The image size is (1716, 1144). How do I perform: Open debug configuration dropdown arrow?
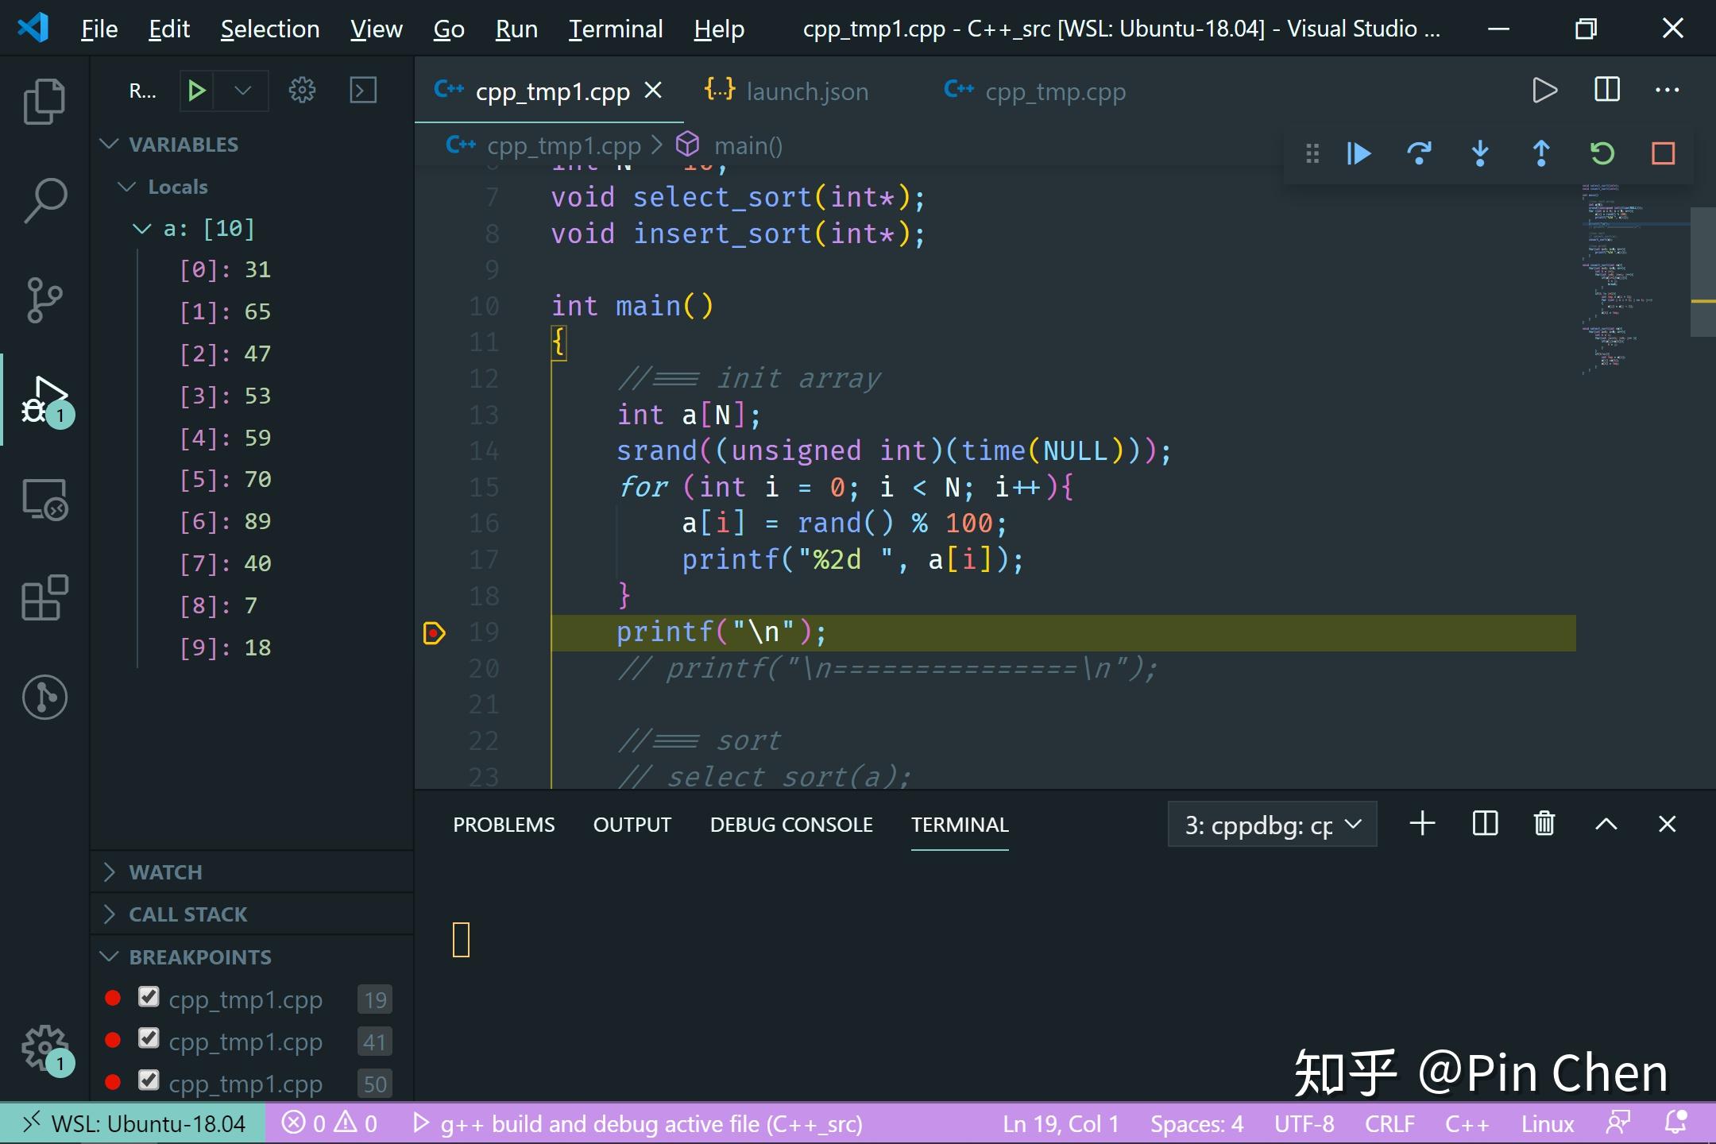[243, 90]
